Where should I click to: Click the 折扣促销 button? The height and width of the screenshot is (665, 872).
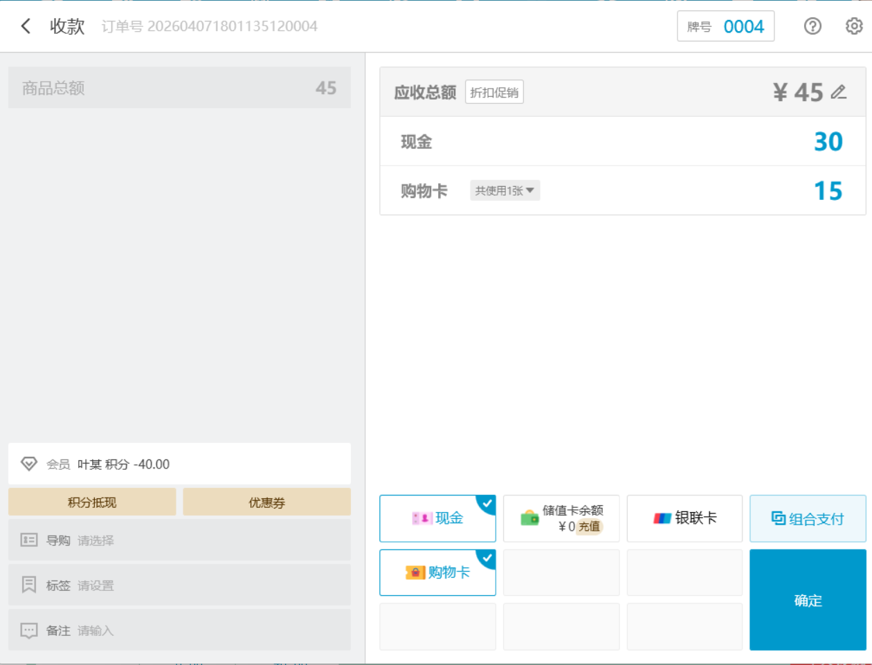494,92
